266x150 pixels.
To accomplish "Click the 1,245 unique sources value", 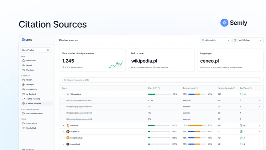I will coord(68,61).
